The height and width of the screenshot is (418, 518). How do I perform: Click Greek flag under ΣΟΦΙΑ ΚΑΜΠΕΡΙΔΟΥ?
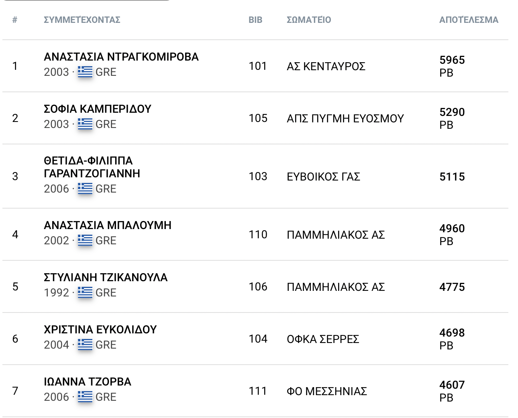(x=85, y=124)
